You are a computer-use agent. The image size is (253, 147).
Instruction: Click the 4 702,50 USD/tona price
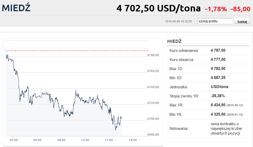158,8
